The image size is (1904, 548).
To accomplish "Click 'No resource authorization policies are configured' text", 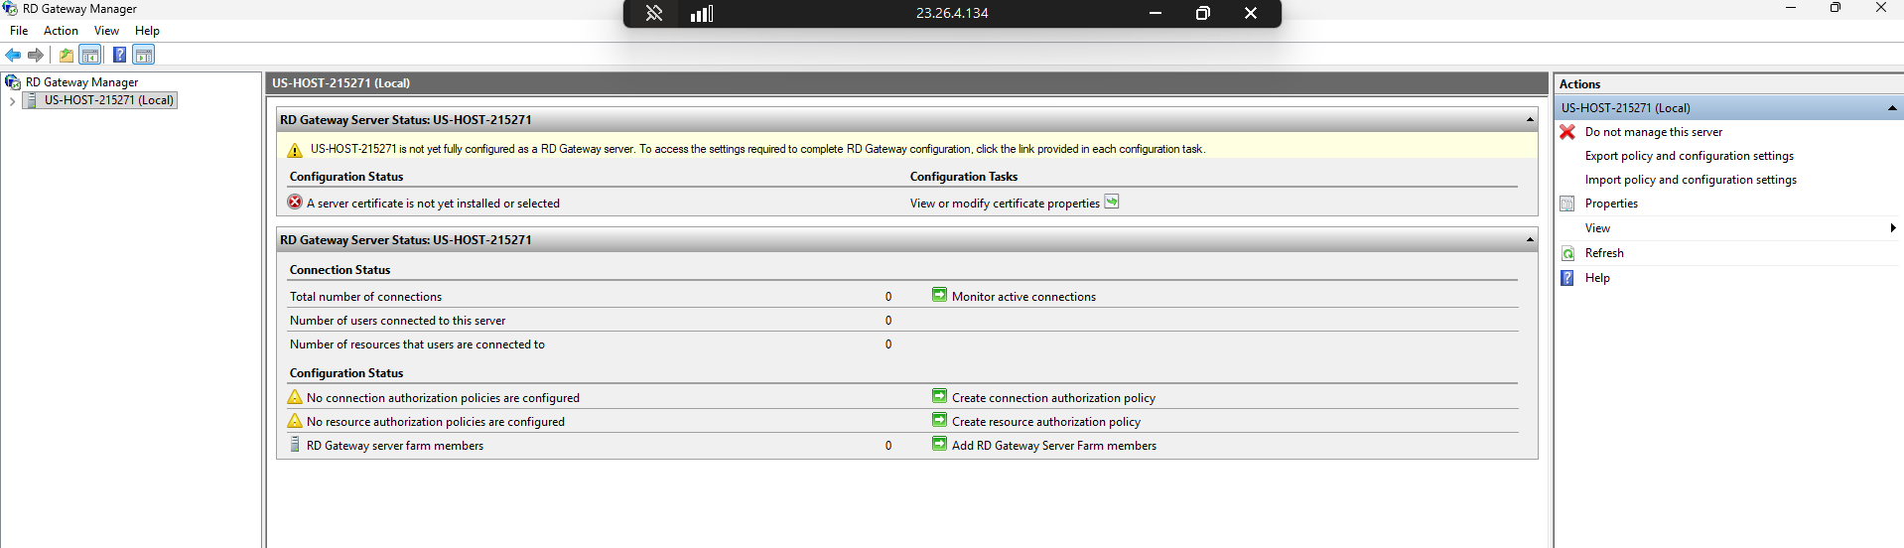I will [x=435, y=422].
